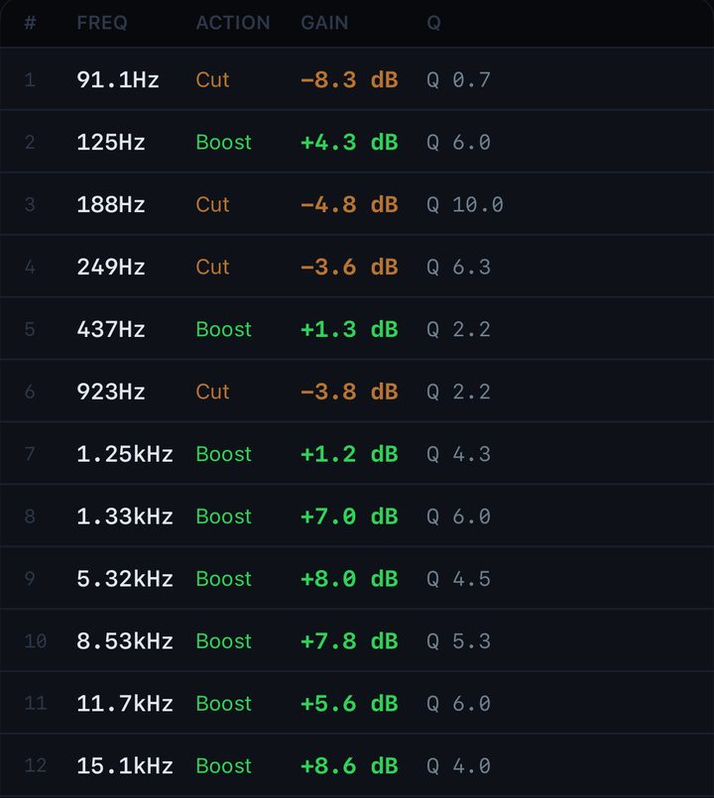Image resolution: width=714 pixels, height=798 pixels.
Task: Click the Cut label in the 188Hz row
Action: point(212,204)
